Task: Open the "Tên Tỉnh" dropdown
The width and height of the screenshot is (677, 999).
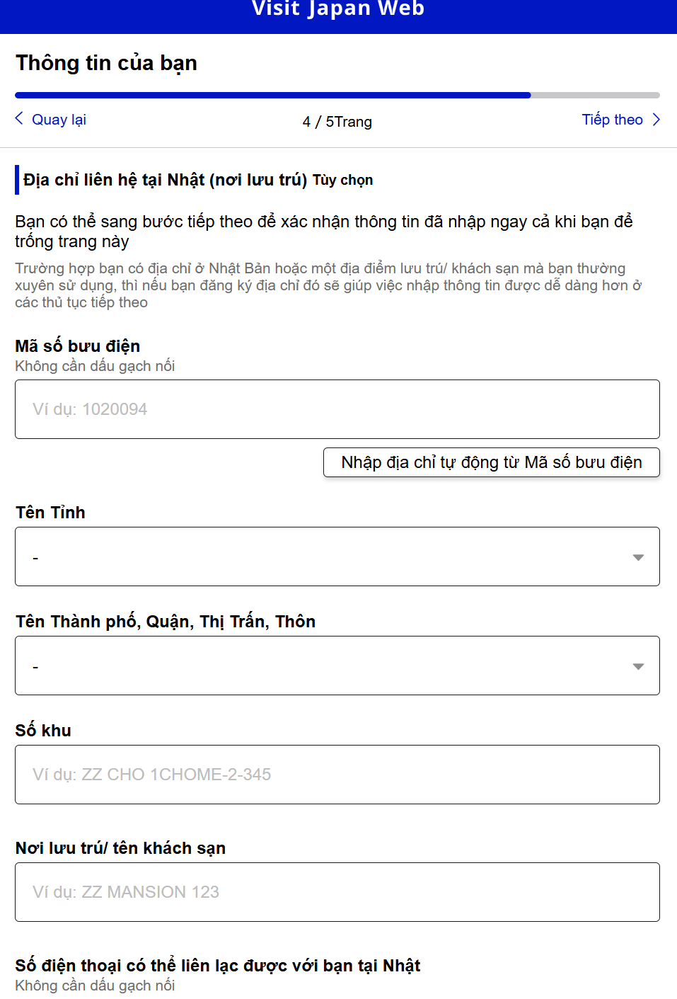Action: tap(337, 556)
